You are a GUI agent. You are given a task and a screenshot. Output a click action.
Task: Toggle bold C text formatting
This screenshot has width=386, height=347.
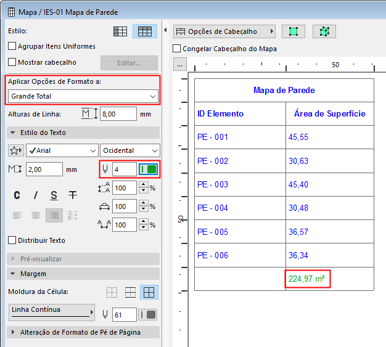[17, 195]
